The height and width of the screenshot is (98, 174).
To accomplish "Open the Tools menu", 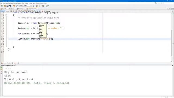I will coord(38,3).
